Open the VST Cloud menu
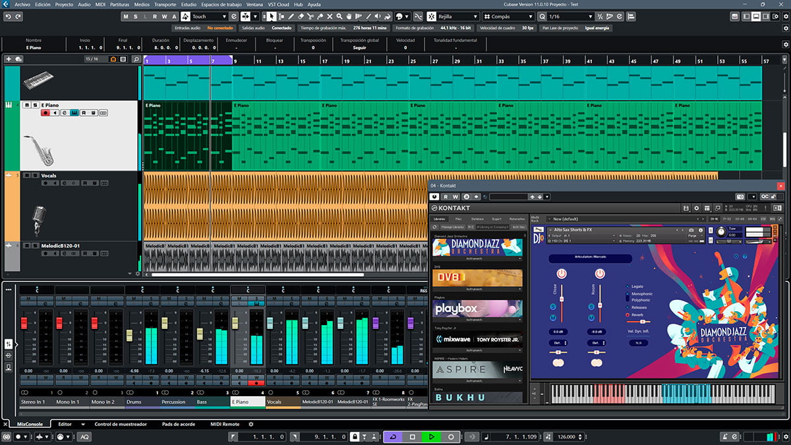Screen dimensions: 791x445 (278, 4)
